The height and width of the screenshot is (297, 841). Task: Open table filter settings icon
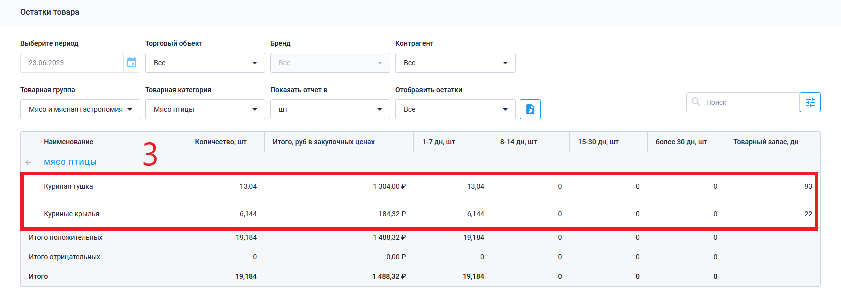(x=810, y=102)
